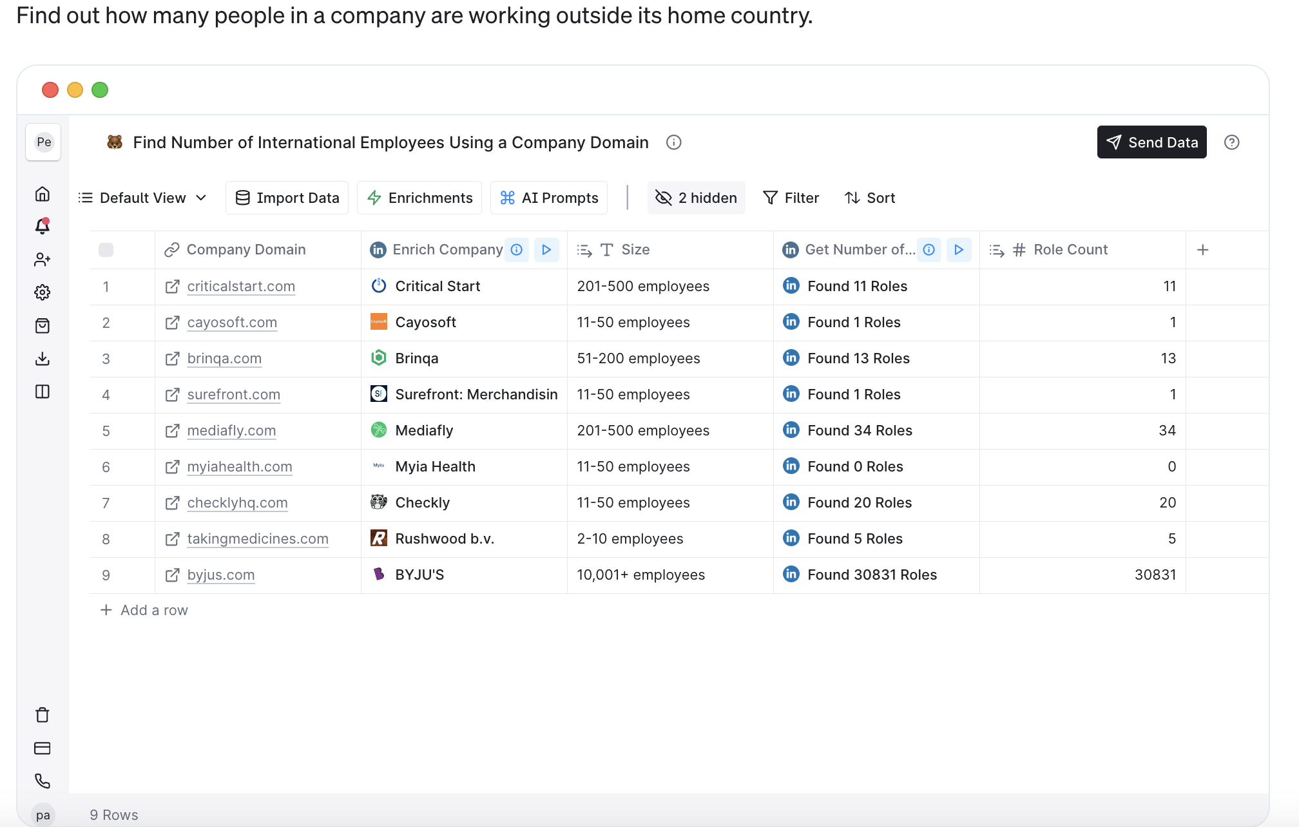Open the Import Data menu

[287, 198]
